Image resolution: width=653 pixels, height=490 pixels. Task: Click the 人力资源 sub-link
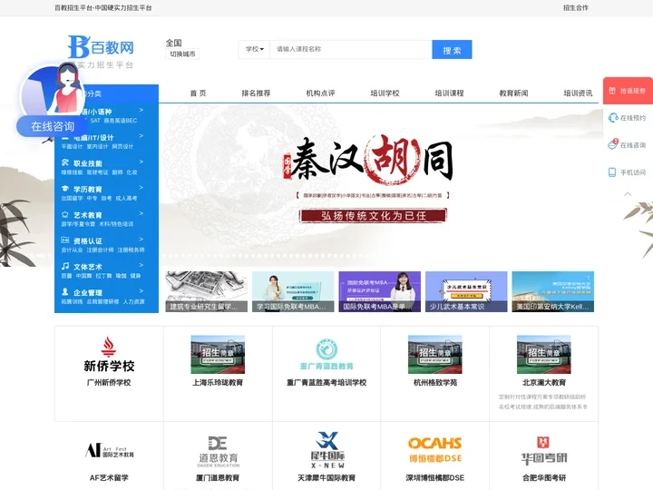pyautogui.click(x=133, y=301)
